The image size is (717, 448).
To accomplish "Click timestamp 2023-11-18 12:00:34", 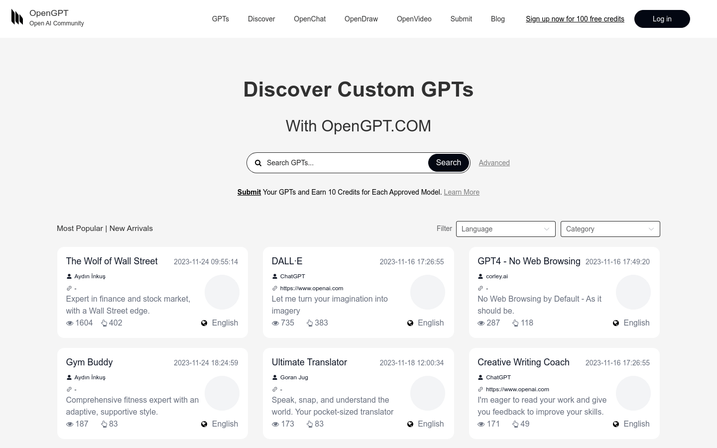I will 412,363.
